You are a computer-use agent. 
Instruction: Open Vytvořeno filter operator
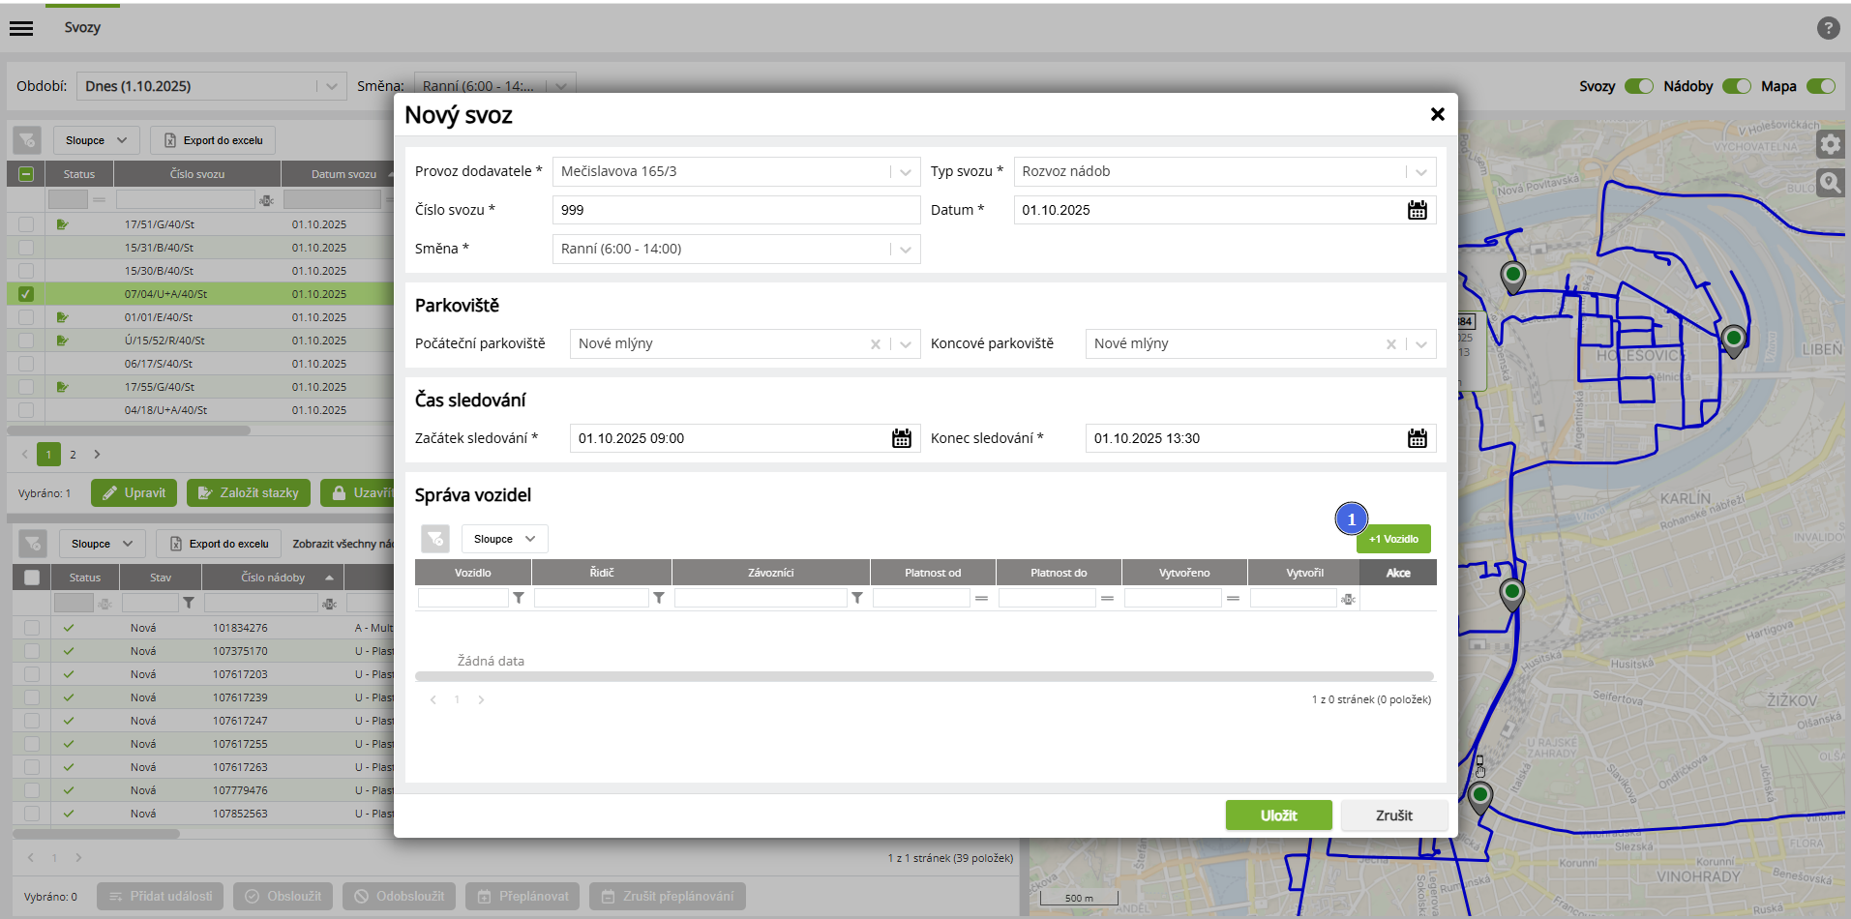point(1233,599)
